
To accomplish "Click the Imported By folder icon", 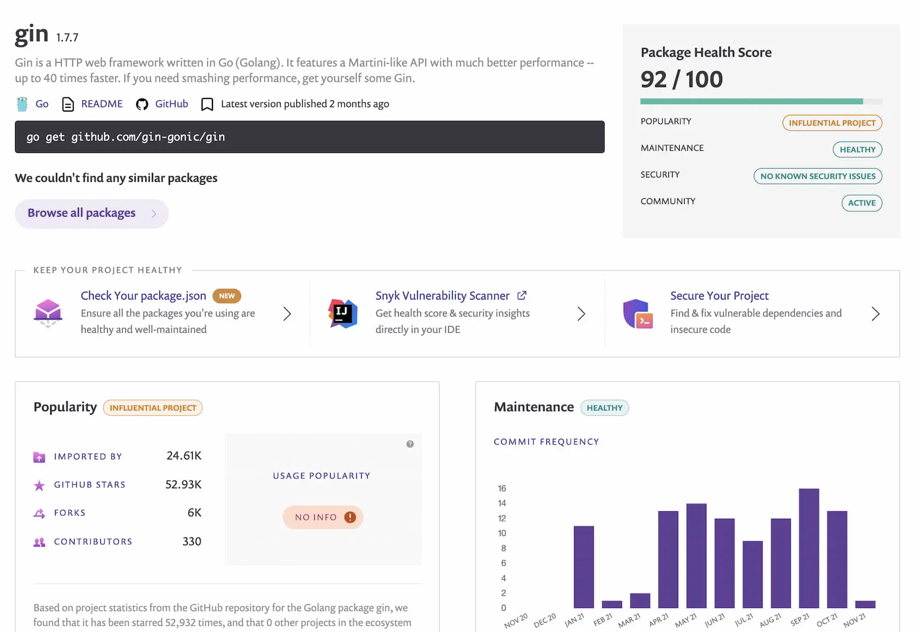I will pyautogui.click(x=39, y=457).
